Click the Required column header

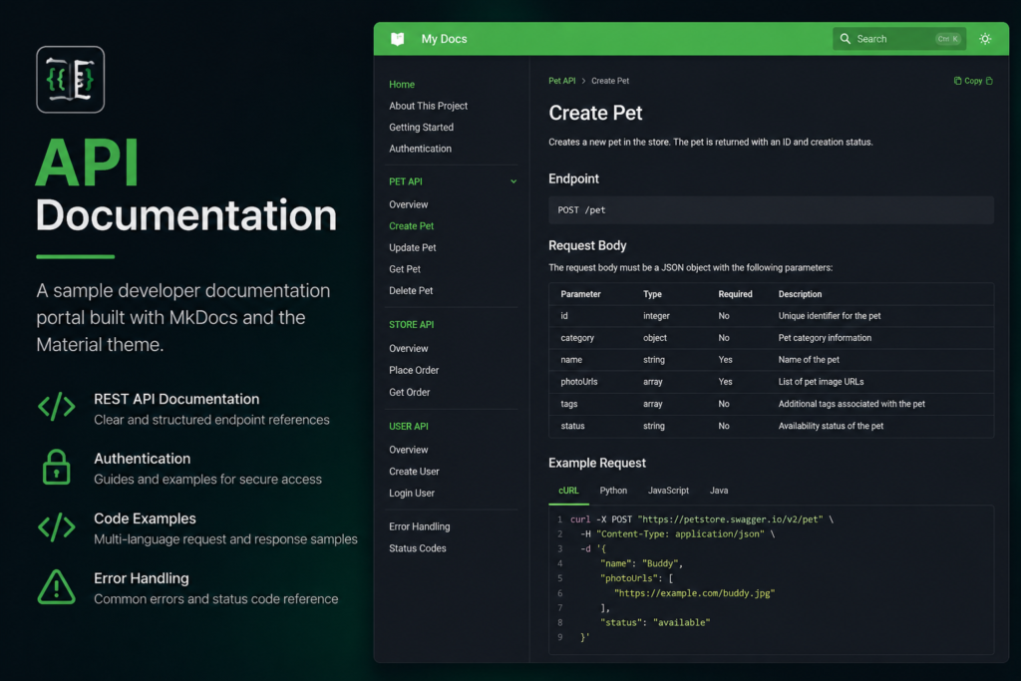pyautogui.click(x=735, y=294)
